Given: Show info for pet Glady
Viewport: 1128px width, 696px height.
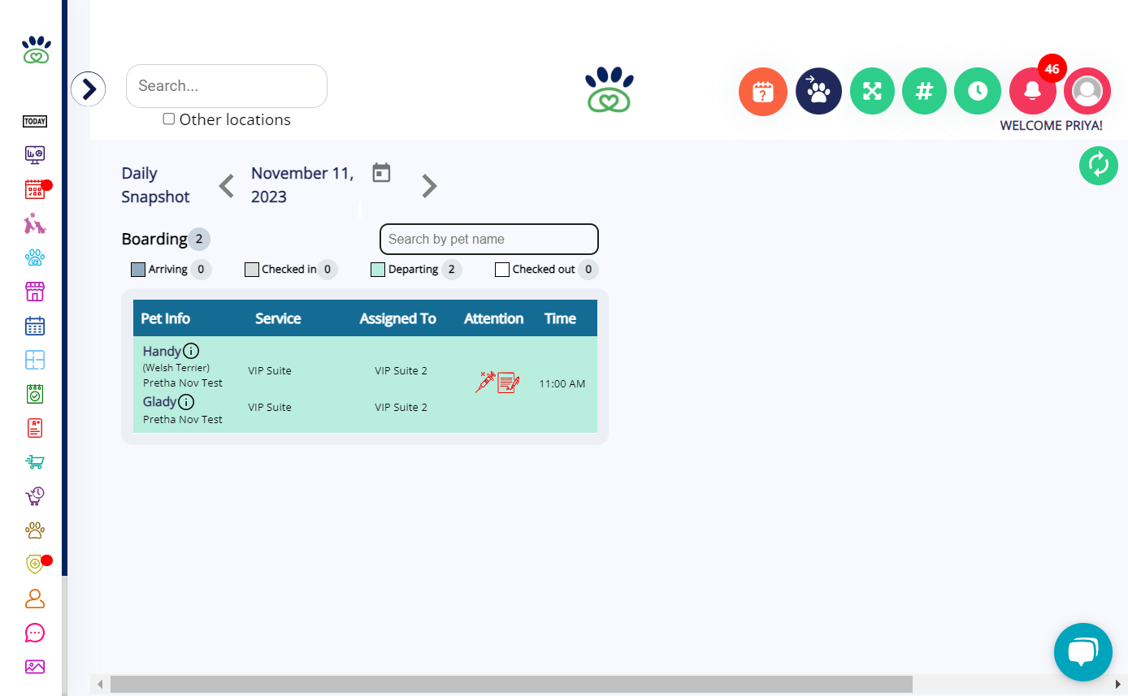Looking at the screenshot, I should 186,401.
